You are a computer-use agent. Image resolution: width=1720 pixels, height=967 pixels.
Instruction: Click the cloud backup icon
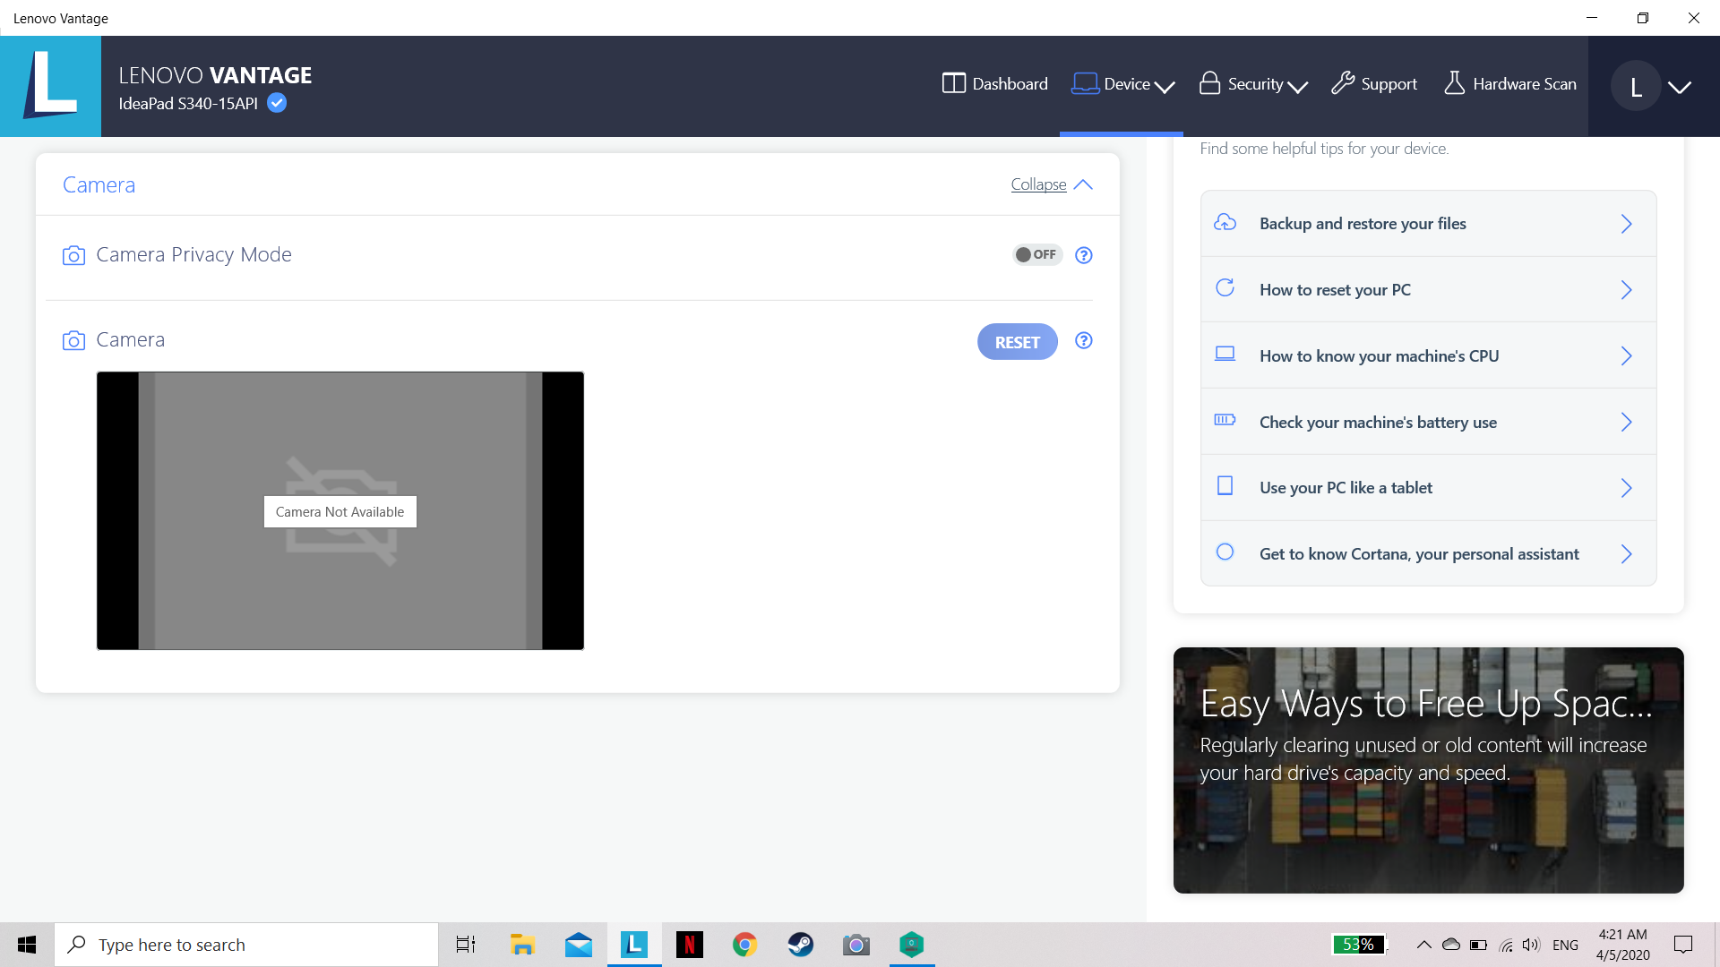click(x=1225, y=223)
